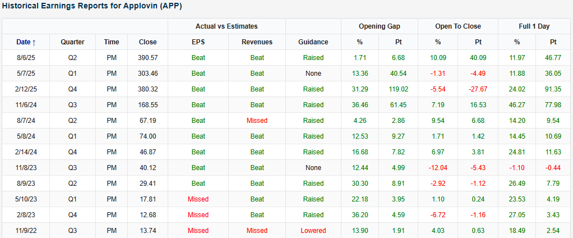Click the Opening Gap group header
The image size is (573, 238).
tap(380, 26)
